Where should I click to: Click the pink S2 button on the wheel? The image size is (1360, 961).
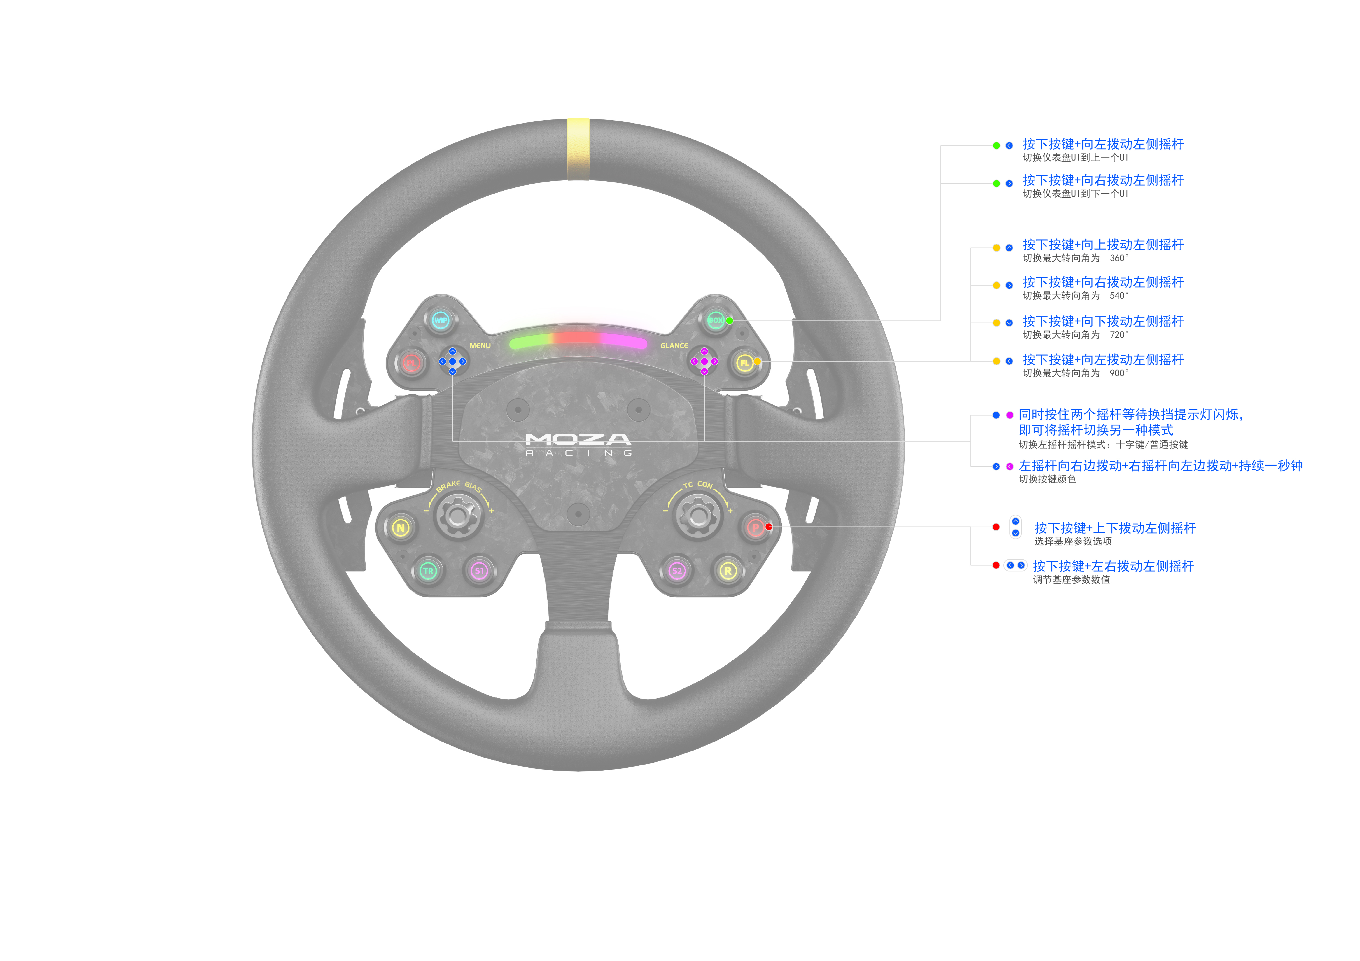(676, 571)
